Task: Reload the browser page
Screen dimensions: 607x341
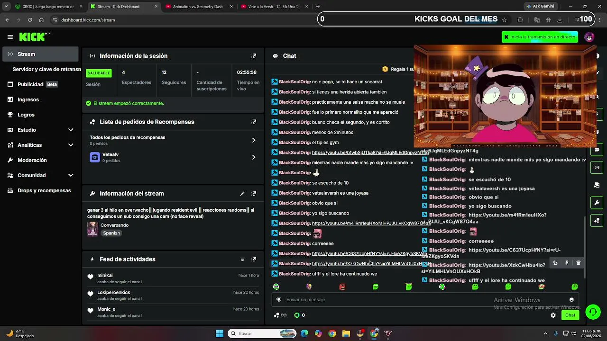Action: [x=30, y=20]
